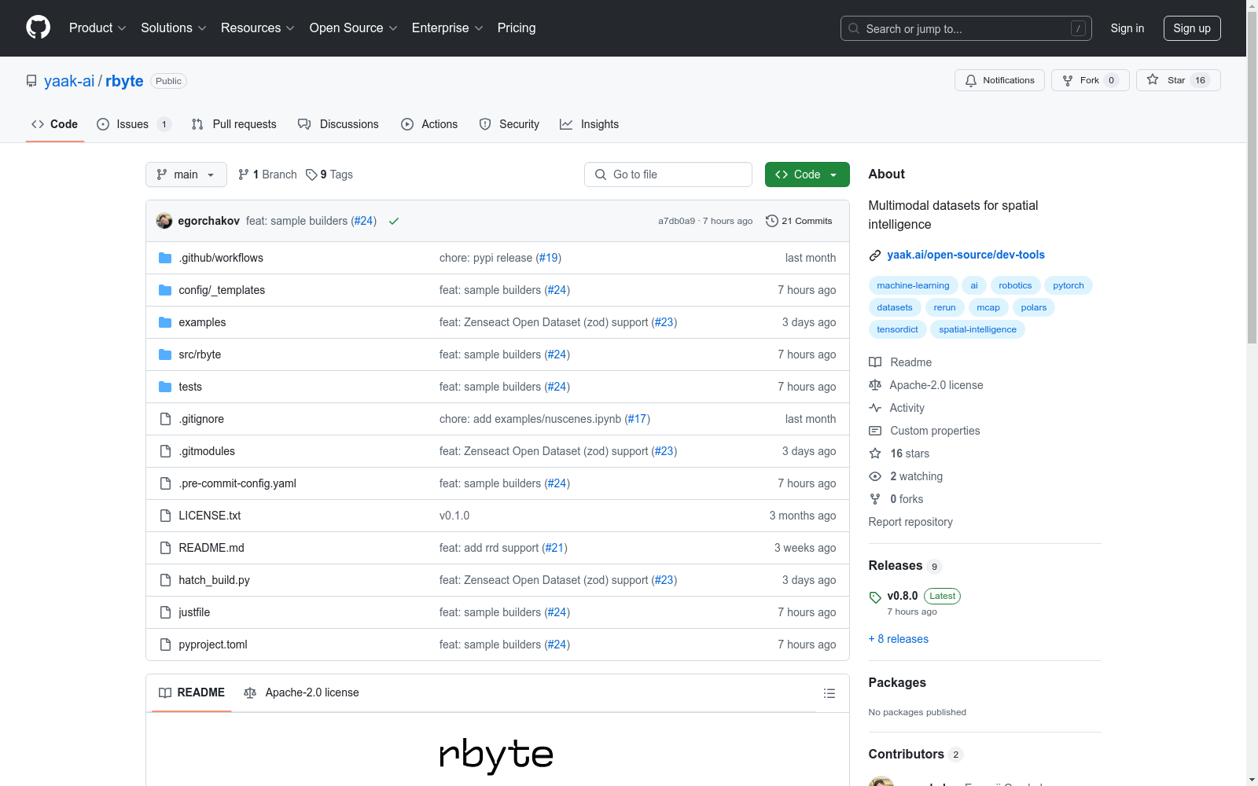The width and height of the screenshot is (1258, 786).
Task: Open the yaak.ai/open-source/dev-tools link
Action: point(966,255)
